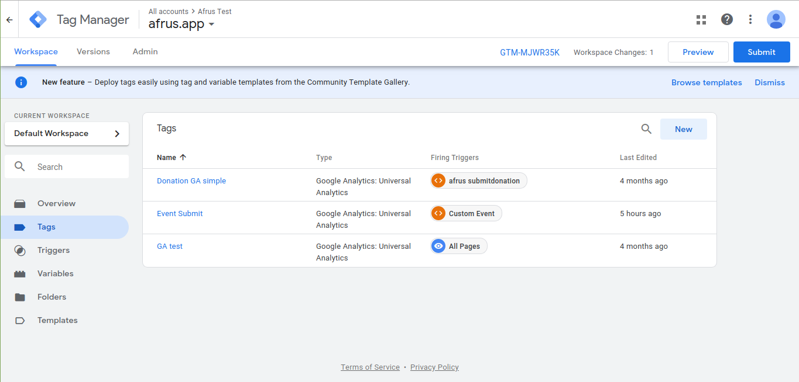Open the Terms of Service link
799x382 pixels.
coord(371,367)
